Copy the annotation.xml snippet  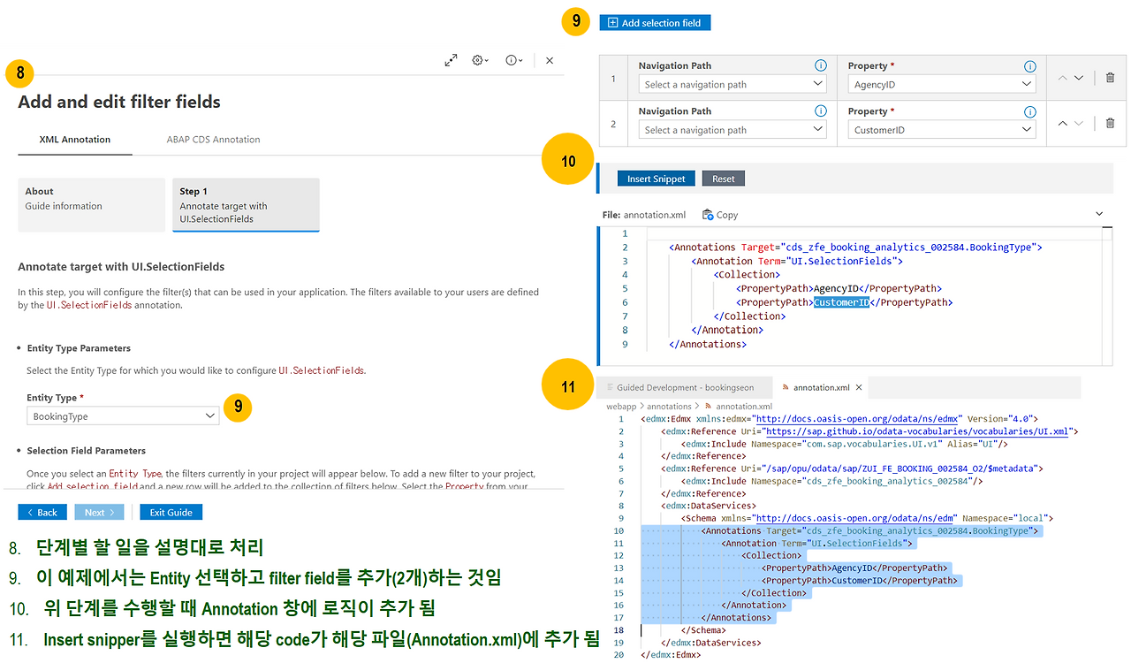tap(720, 215)
